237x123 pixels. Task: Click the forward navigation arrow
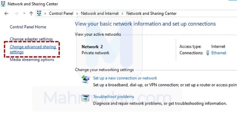16,14
